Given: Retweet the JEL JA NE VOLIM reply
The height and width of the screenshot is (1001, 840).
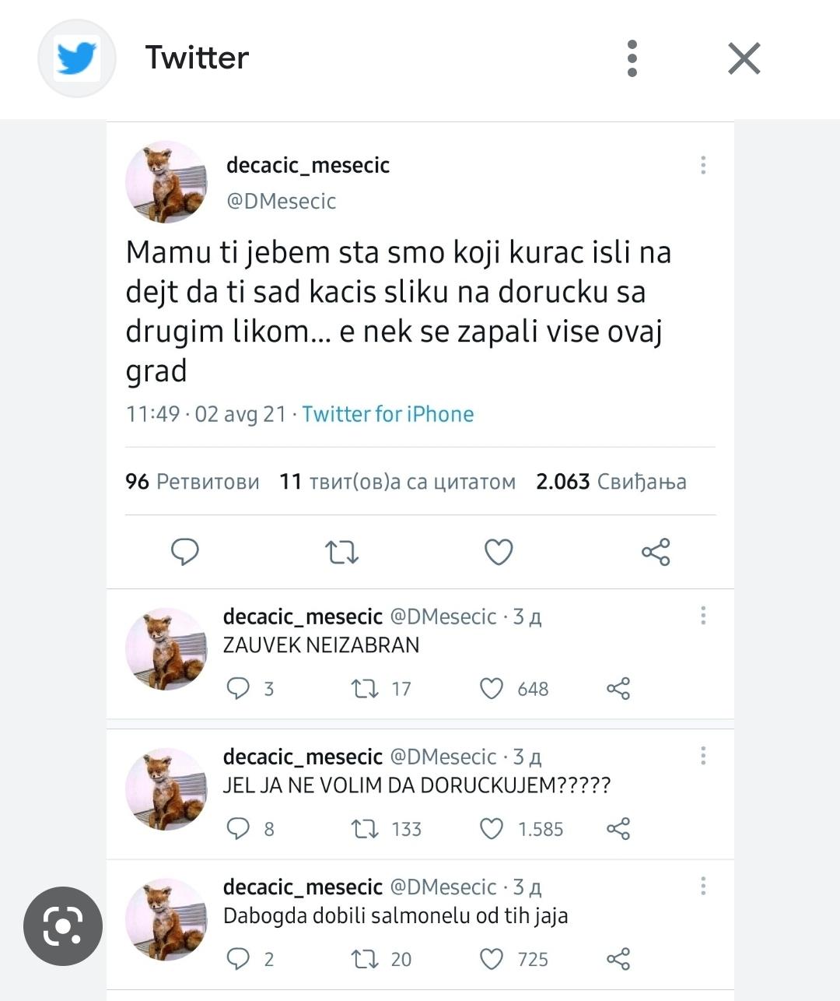Looking at the screenshot, I should pos(363,829).
